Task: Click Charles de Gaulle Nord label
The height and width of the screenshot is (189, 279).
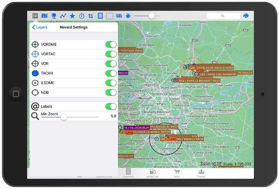Action: (211, 68)
